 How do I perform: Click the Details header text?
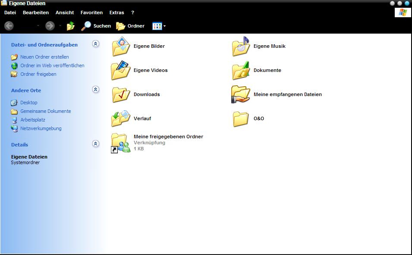20,145
